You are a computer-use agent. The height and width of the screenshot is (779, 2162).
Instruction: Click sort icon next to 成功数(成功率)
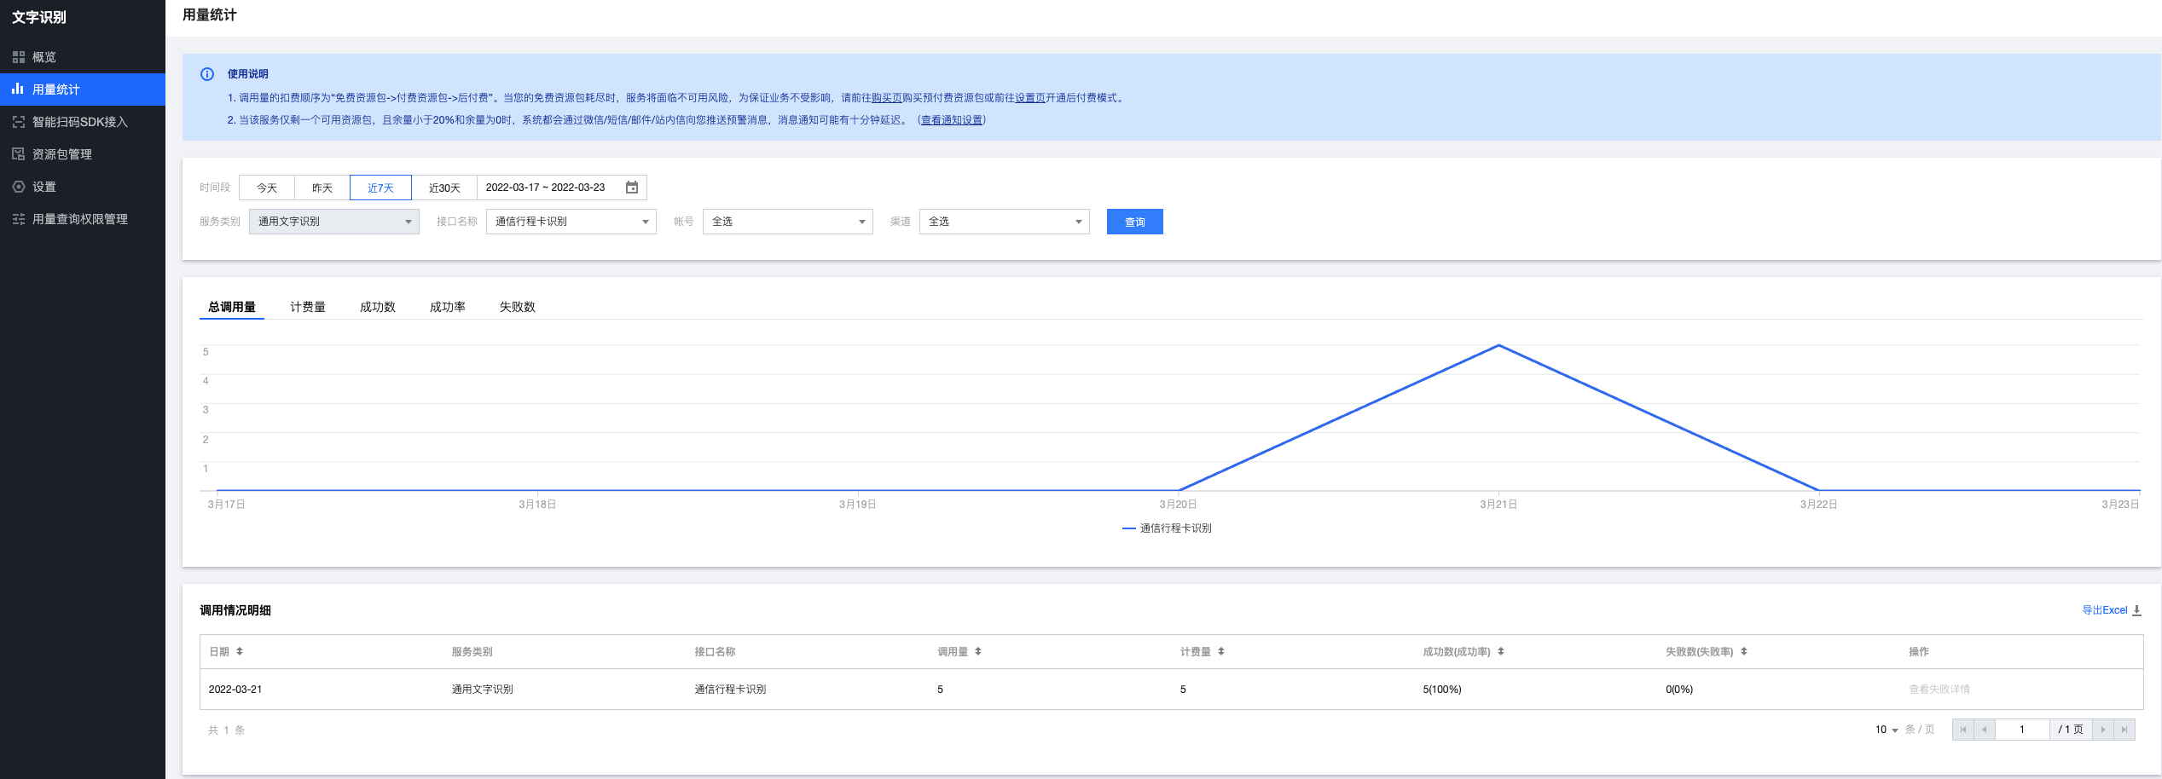pos(1501,651)
